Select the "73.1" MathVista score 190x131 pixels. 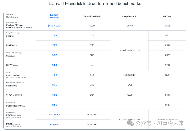[x=92, y=45]
